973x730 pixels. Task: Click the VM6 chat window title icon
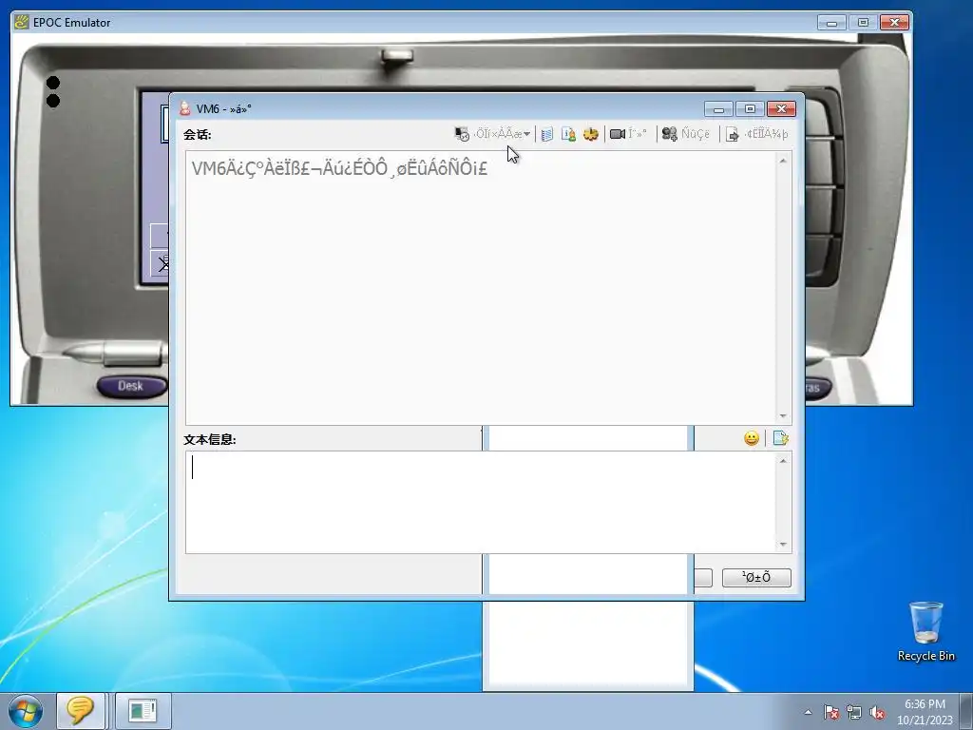pos(185,108)
